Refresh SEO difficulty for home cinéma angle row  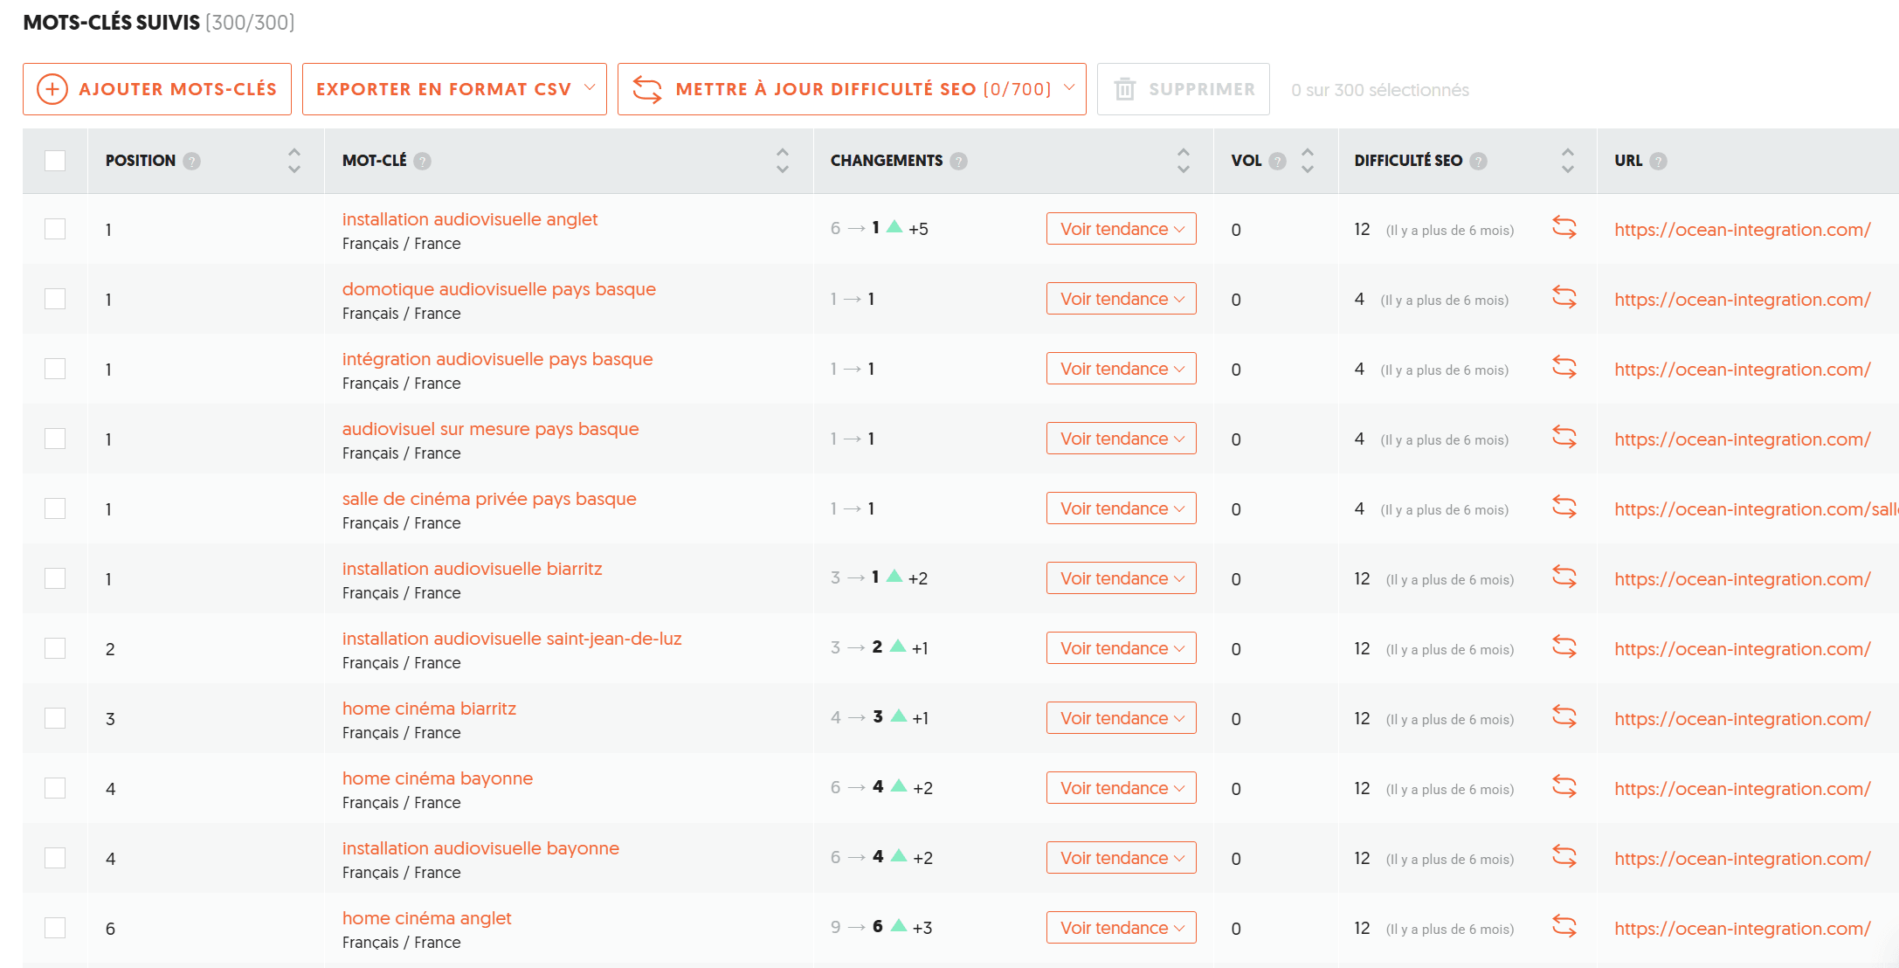click(x=1564, y=928)
